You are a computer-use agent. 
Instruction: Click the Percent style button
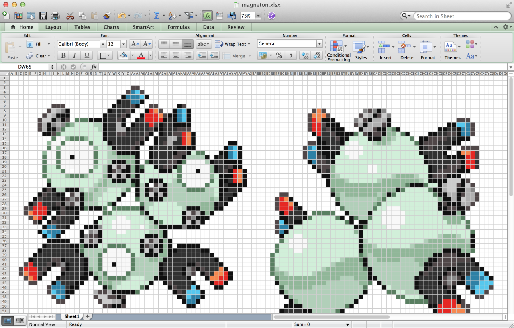pyautogui.click(x=279, y=55)
